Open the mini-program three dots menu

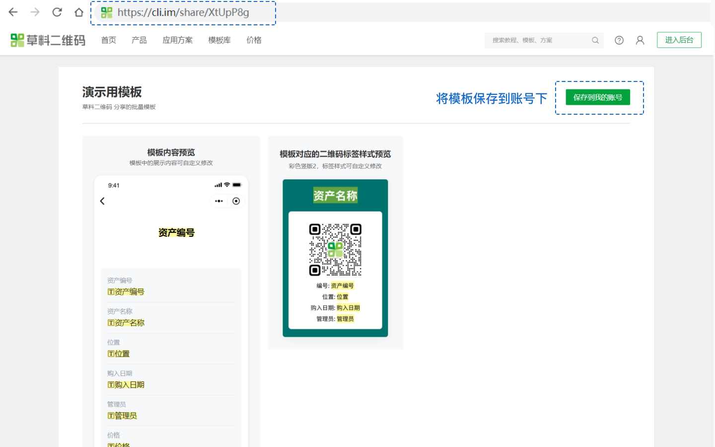point(219,201)
